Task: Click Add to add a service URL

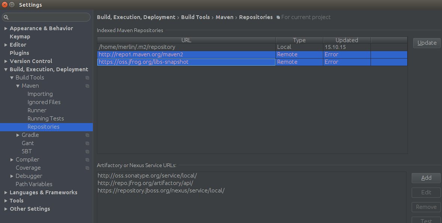Action: click(426, 178)
